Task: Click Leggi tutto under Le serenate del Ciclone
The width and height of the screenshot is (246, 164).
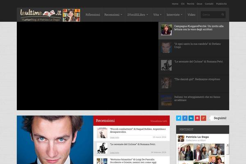Action: click(x=114, y=153)
